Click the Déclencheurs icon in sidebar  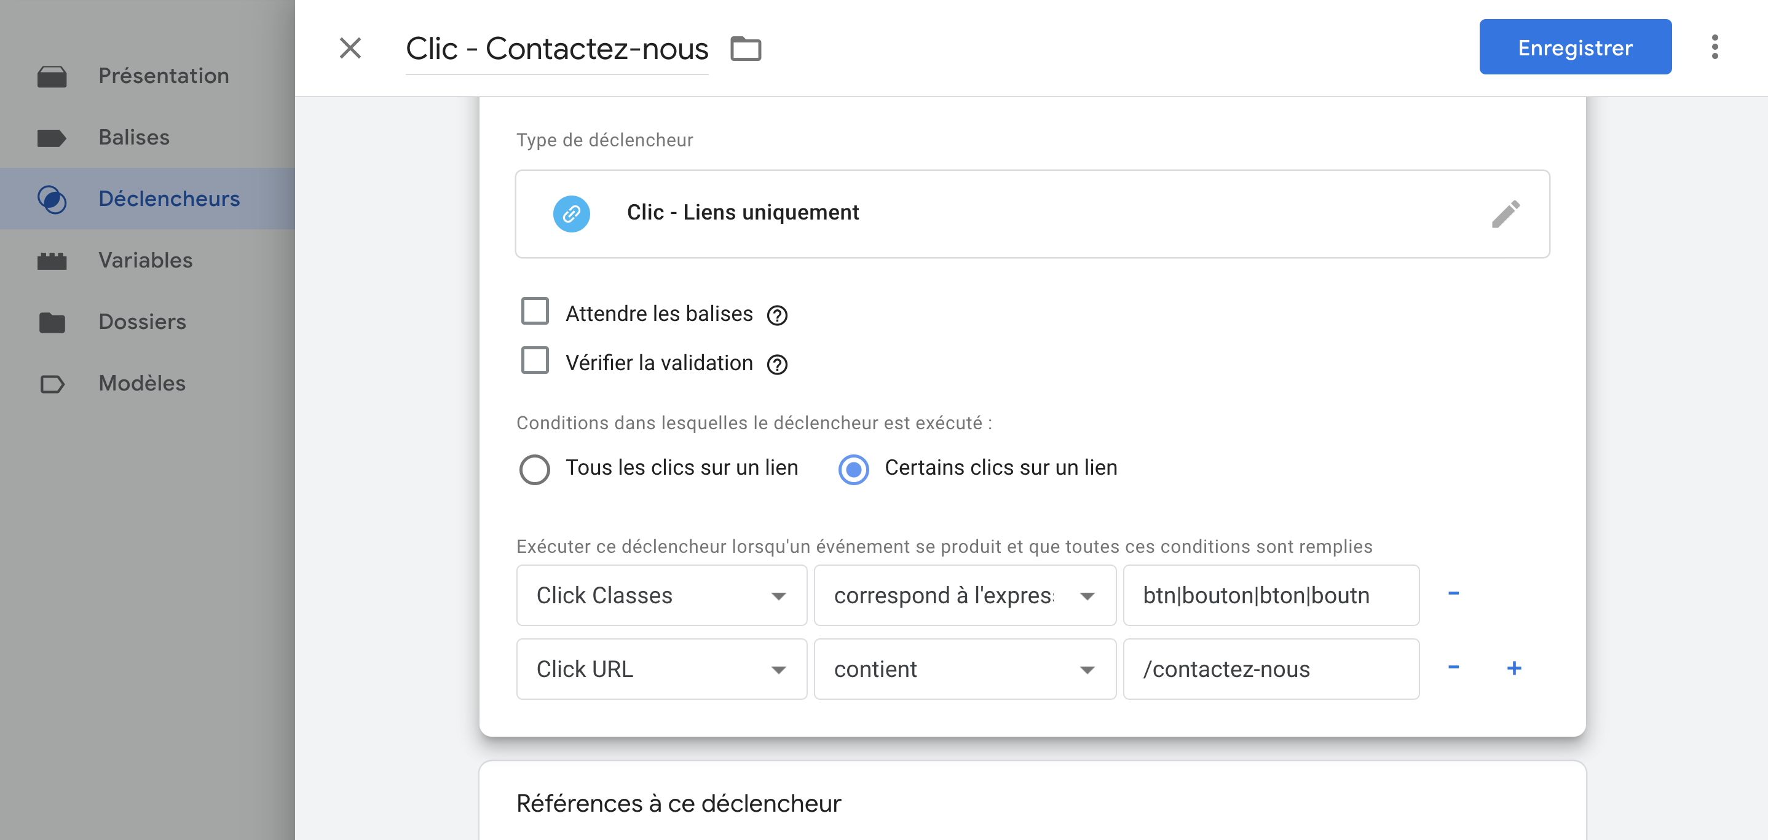[x=52, y=199]
